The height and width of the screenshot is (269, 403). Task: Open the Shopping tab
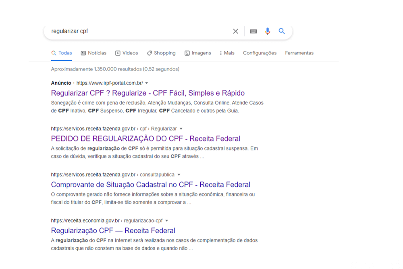pyautogui.click(x=161, y=53)
